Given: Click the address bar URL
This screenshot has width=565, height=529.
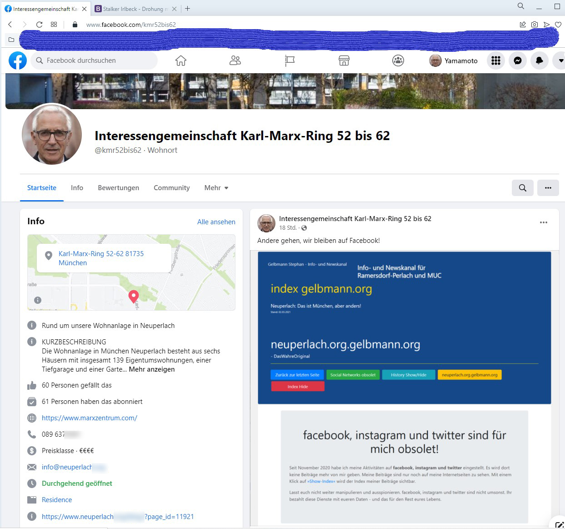Looking at the screenshot, I should 131,25.
